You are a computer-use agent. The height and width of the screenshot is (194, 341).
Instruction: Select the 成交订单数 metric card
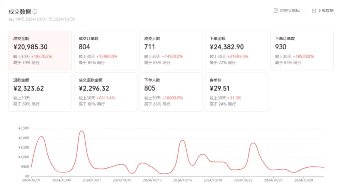(106, 51)
